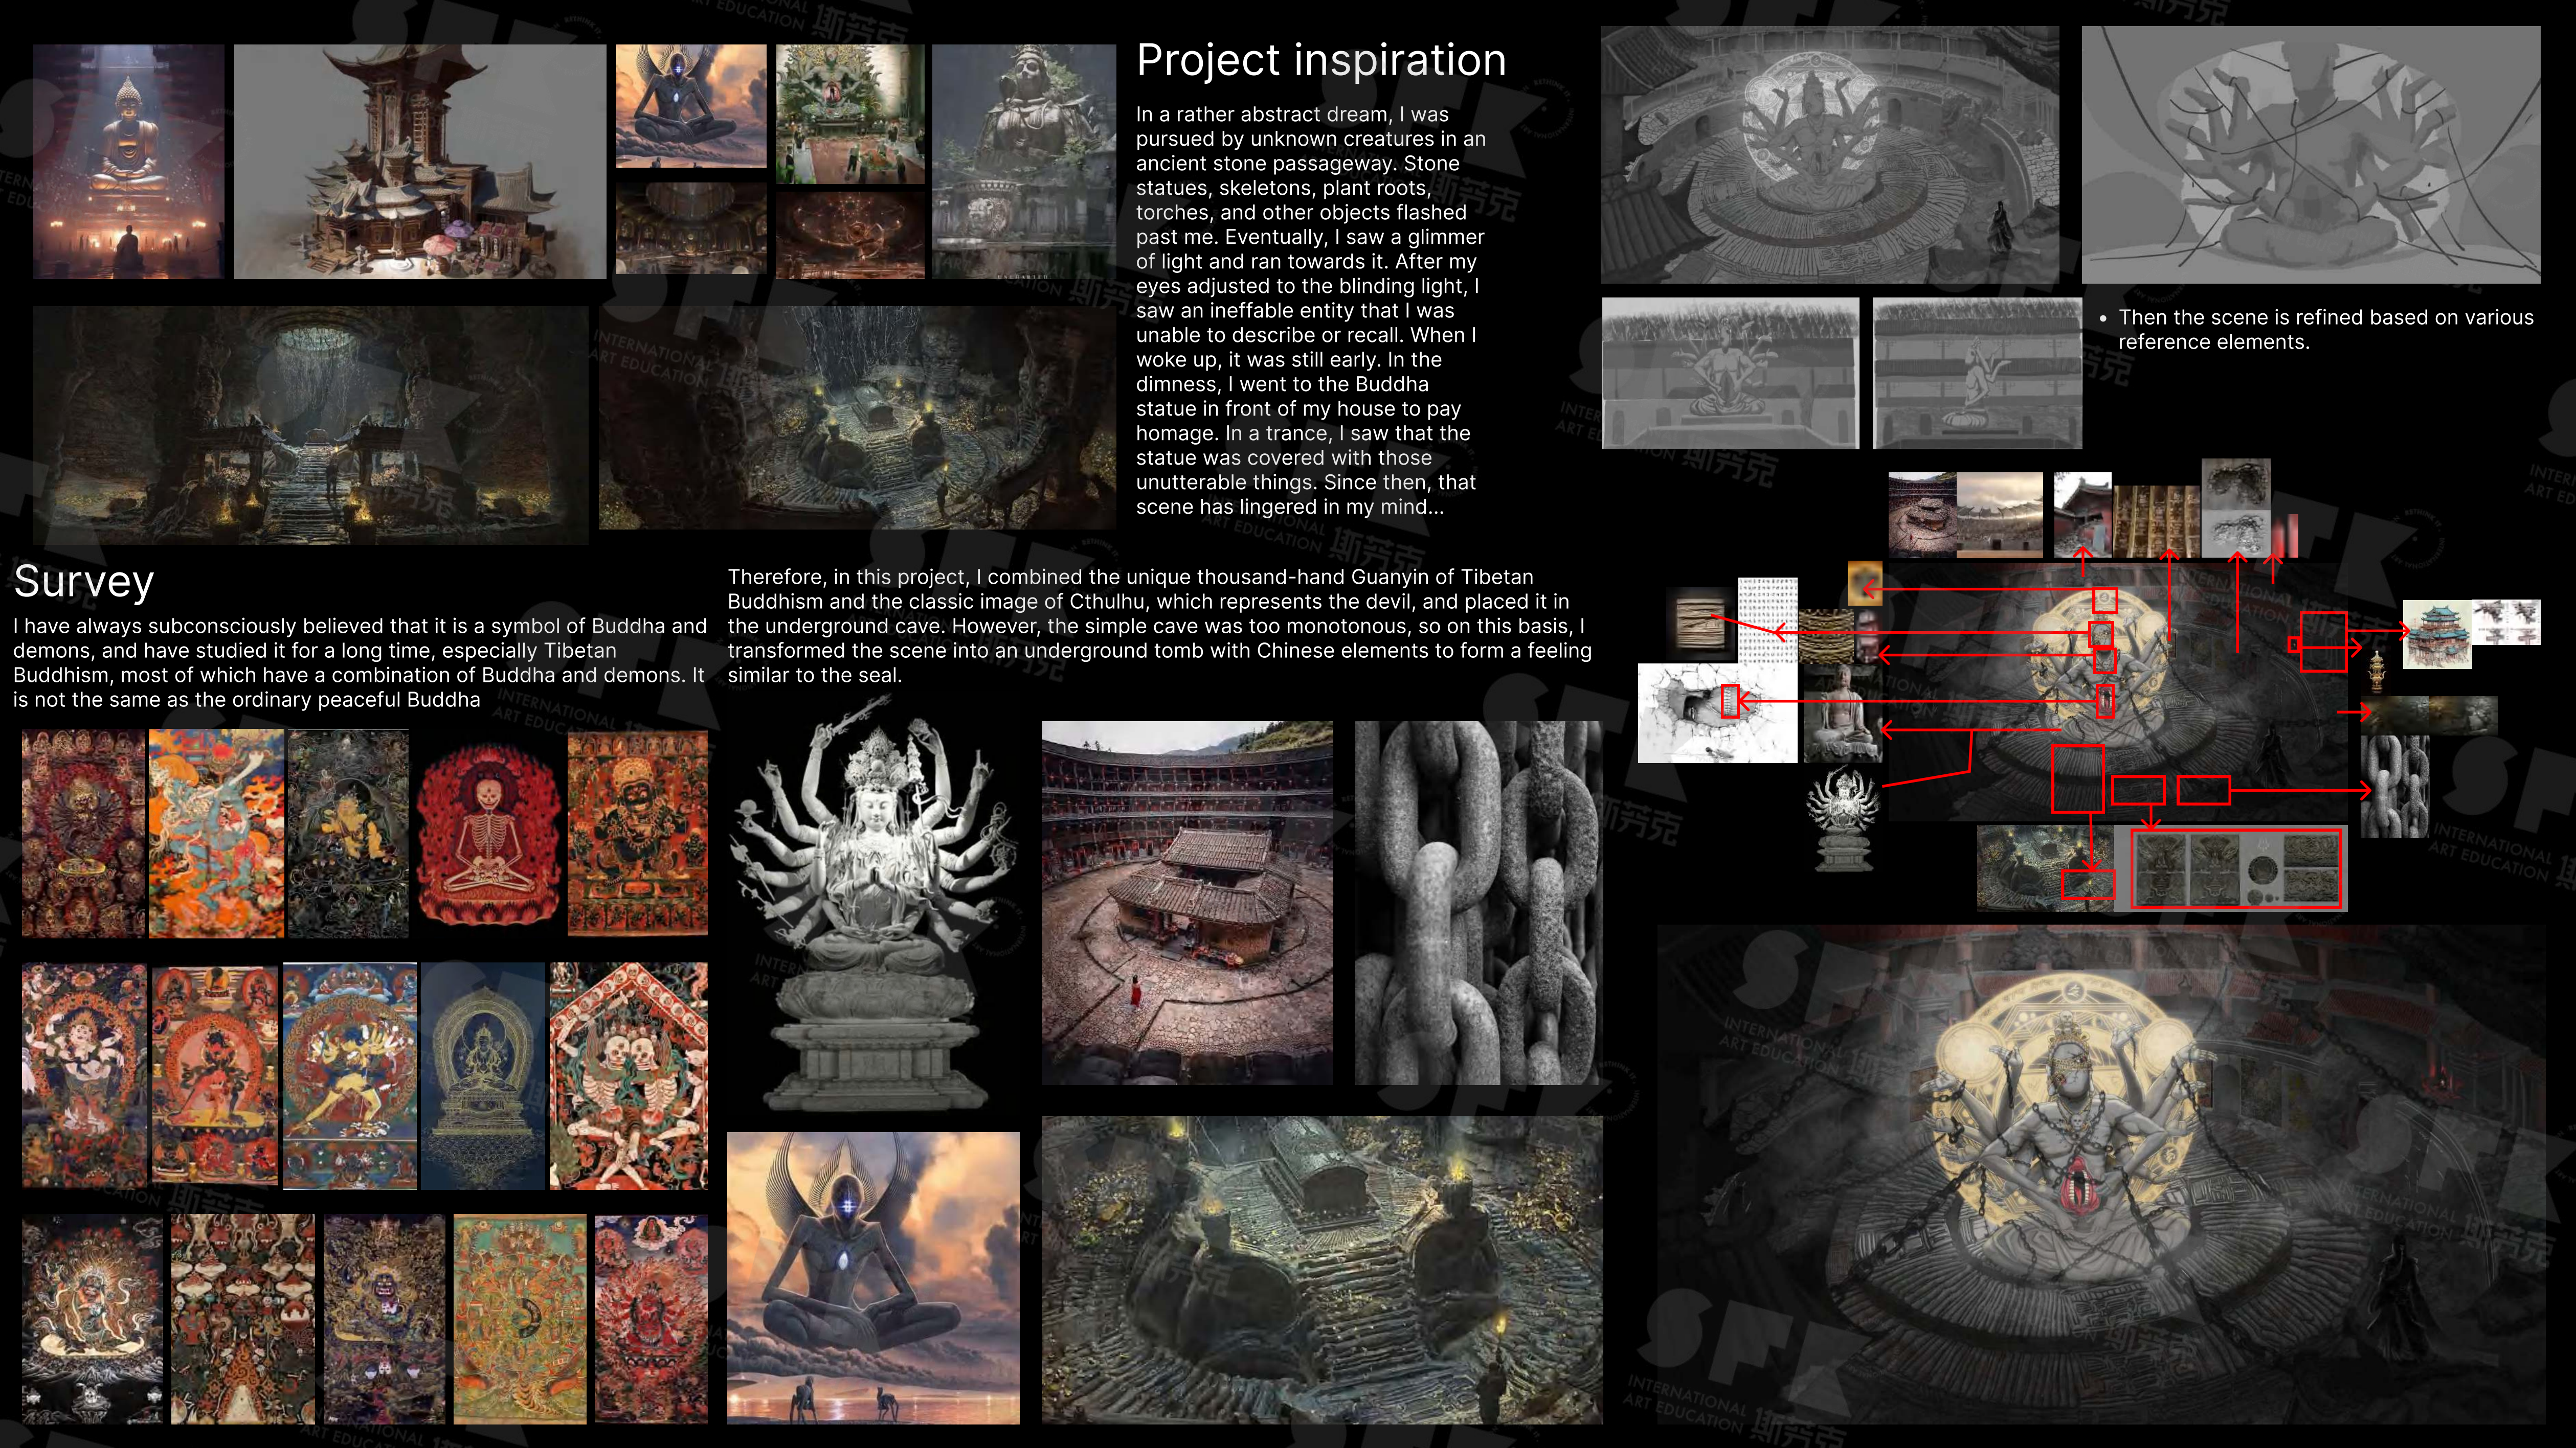Viewport: 2576px width, 1448px height.
Task: Open the large iron chains photo
Action: (x=1478, y=902)
